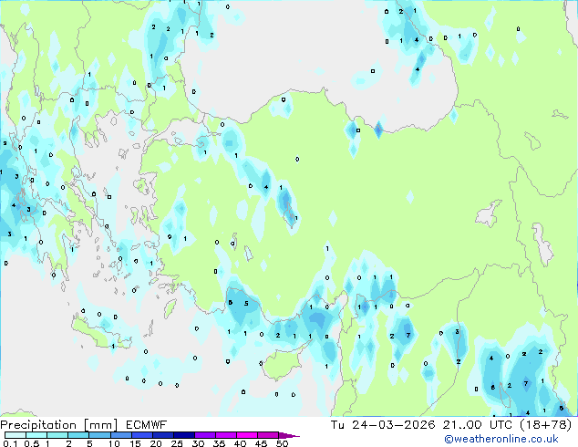Viewport: 578px width, 447px height.
Task: Choose the 5–10 mm legend color swatch
Action: point(99,435)
